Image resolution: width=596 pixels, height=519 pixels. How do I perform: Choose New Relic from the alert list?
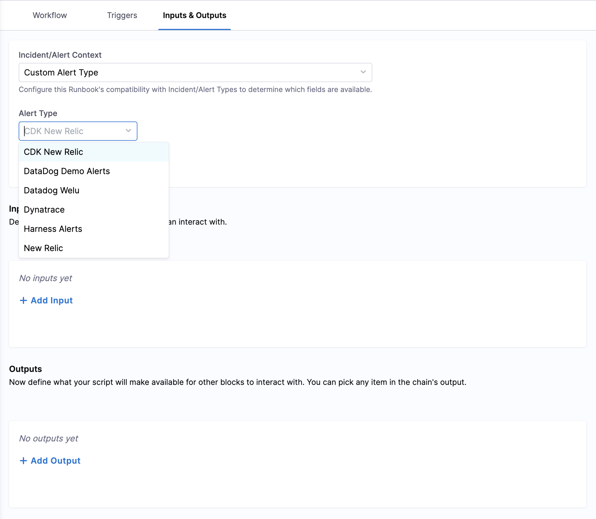(x=43, y=248)
